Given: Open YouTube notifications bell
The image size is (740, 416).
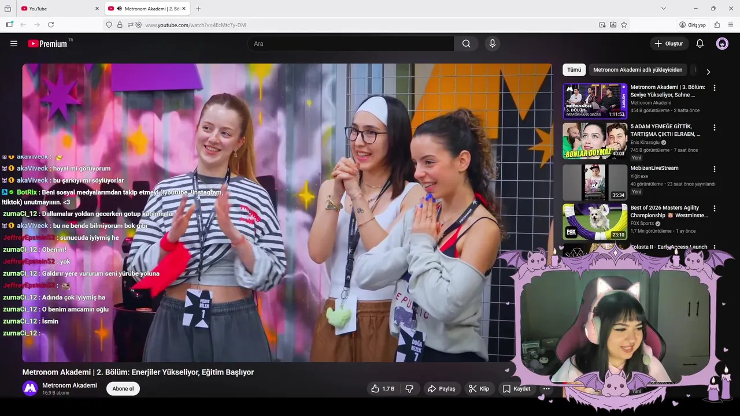Looking at the screenshot, I should [x=700, y=43].
